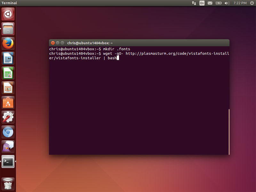Open System Settings gear-and-wrench icon
This screenshot has width=256, height=192.
[x=8, y=117]
